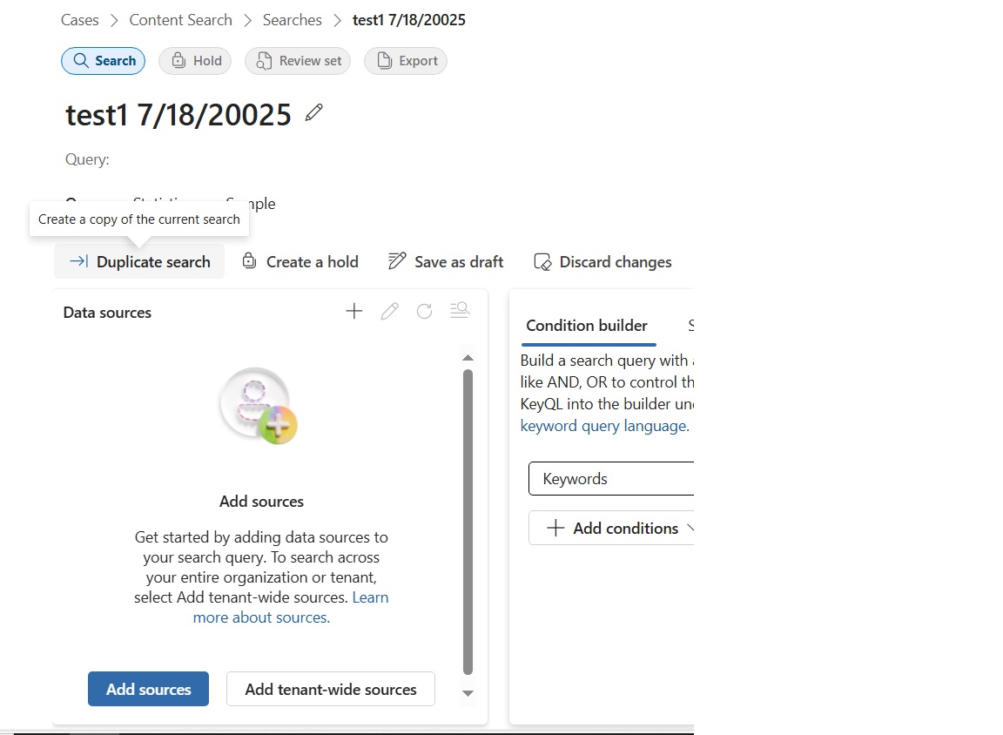Open the data sources filter search icon
The width and height of the screenshot is (1003, 735).
point(460,310)
